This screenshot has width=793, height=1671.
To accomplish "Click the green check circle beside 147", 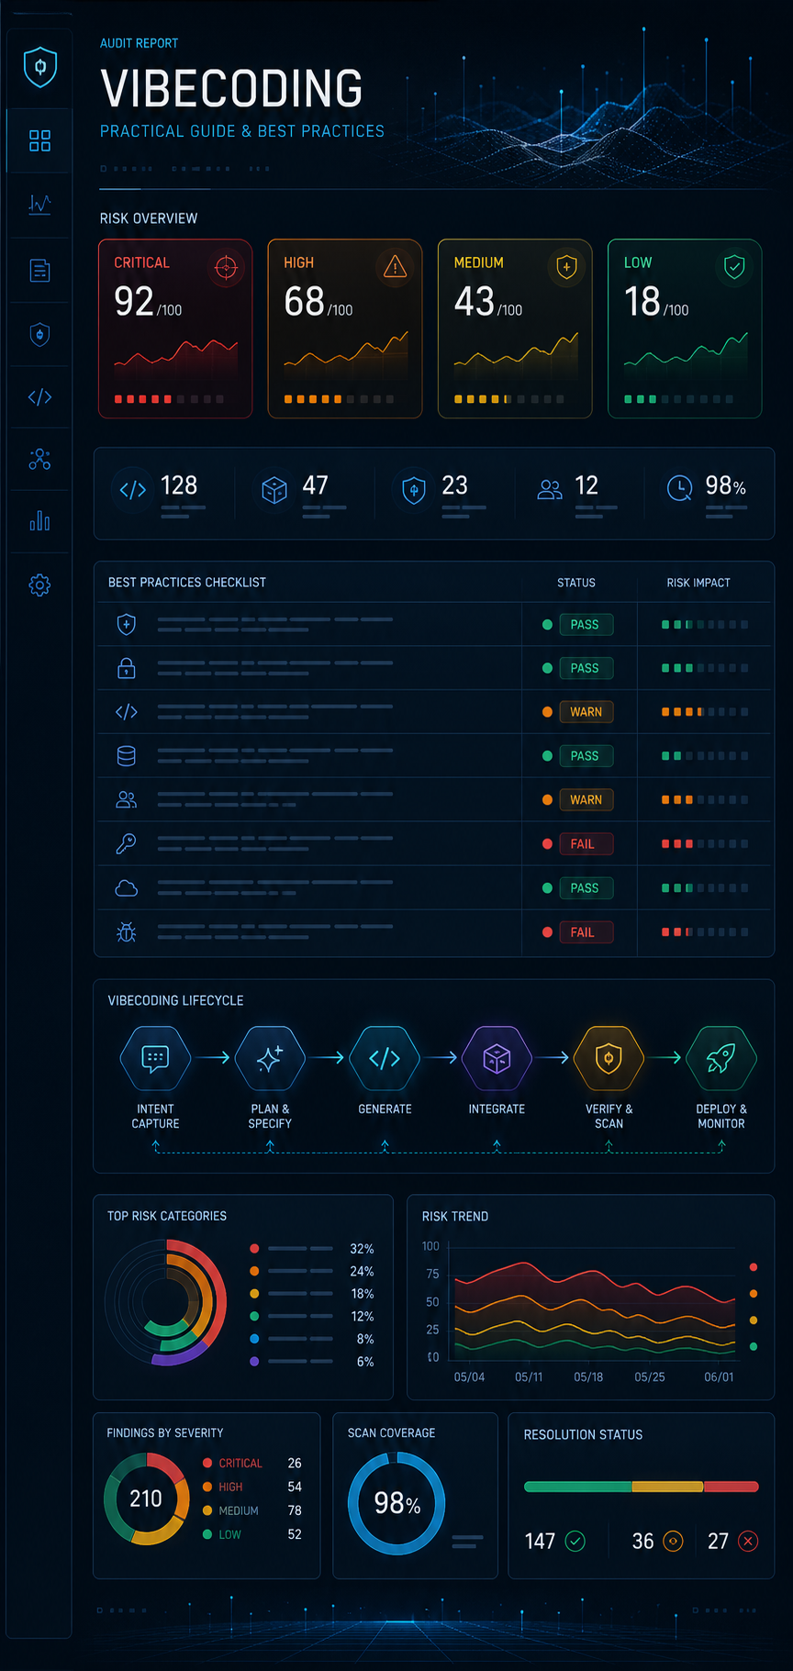I will point(575,1541).
